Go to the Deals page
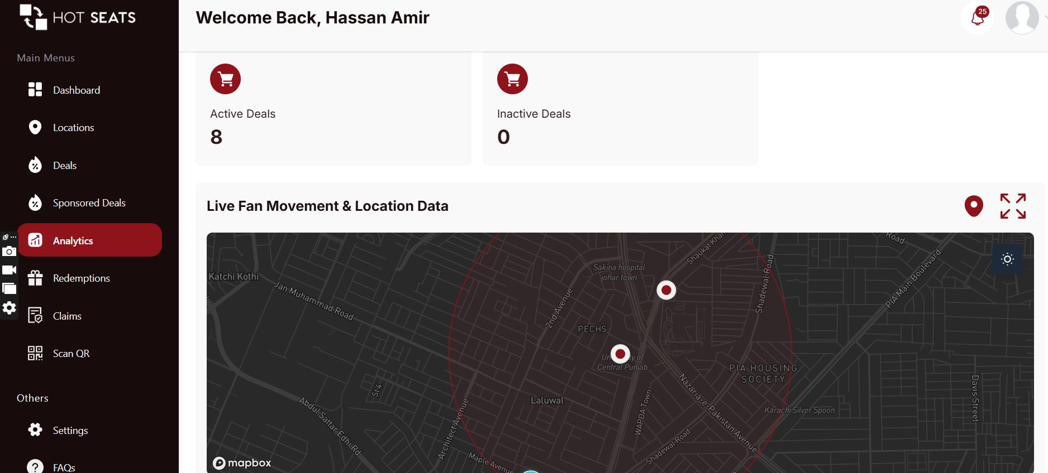 pos(64,166)
